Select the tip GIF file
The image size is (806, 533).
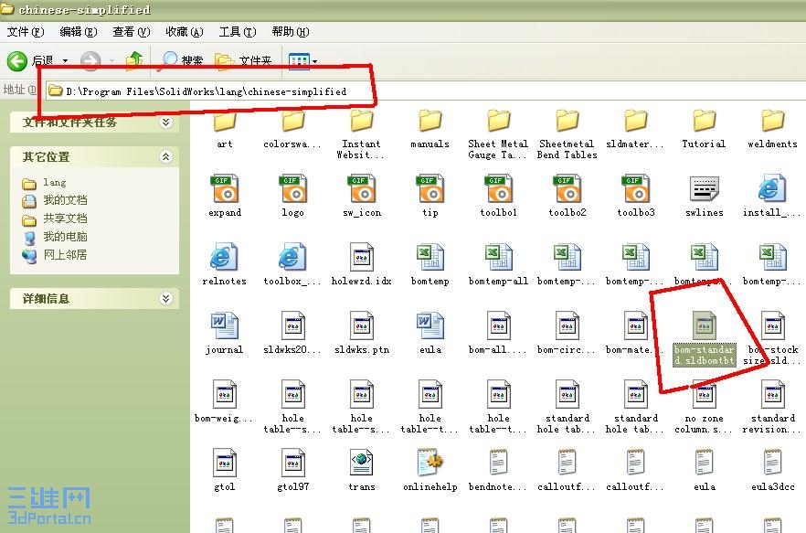click(x=430, y=196)
